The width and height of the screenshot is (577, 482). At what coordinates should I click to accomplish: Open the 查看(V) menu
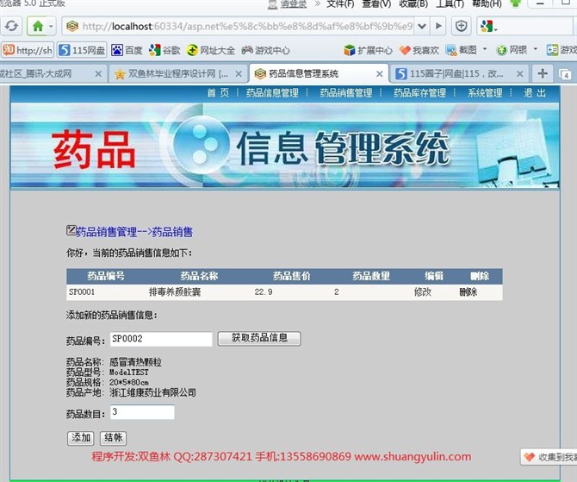coord(376,3)
